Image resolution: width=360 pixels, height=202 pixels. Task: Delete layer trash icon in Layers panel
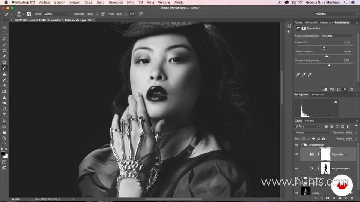click(x=352, y=198)
